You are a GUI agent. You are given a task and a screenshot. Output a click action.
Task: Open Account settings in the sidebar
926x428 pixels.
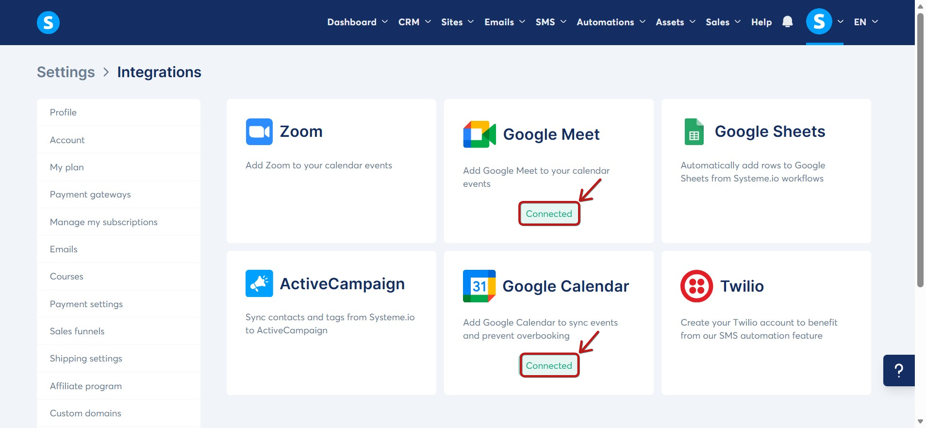point(118,140)
